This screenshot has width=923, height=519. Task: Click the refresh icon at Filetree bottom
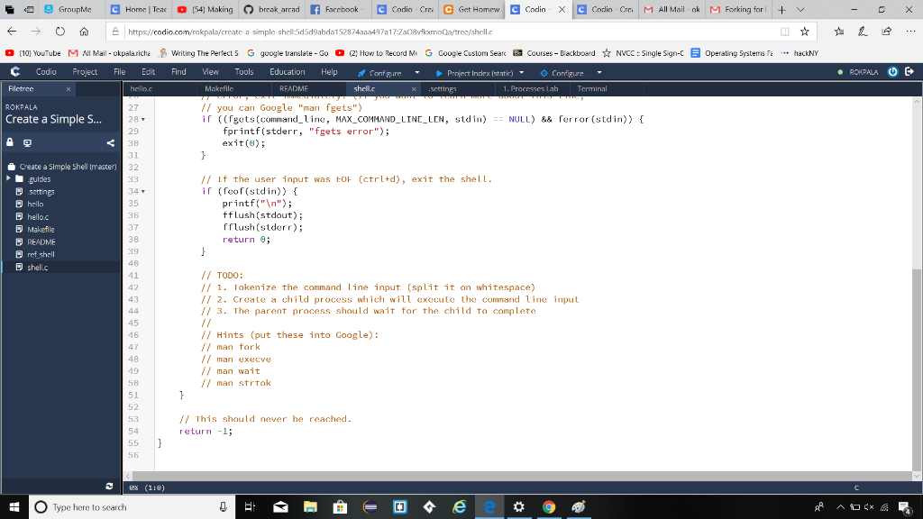[x=109, y=486]
